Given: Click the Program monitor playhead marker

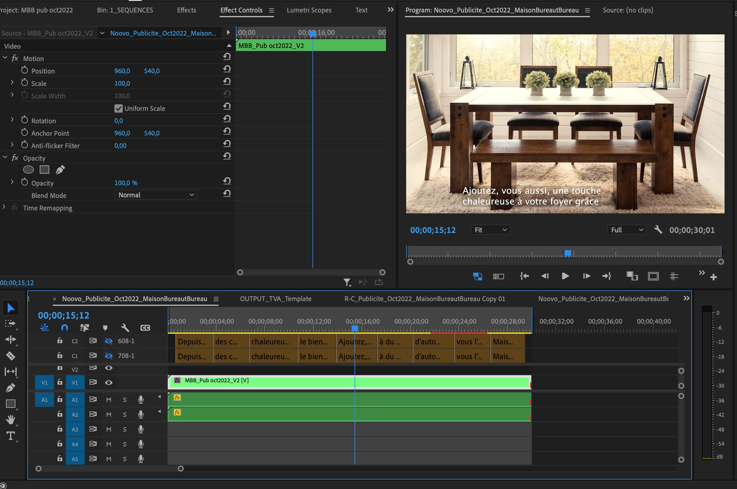Looking at the screenshot, I should coord(568,253).
